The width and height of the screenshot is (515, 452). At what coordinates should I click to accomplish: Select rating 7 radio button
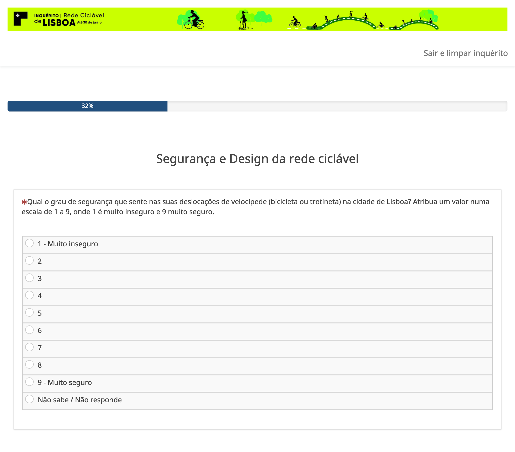tap(29, 348)
